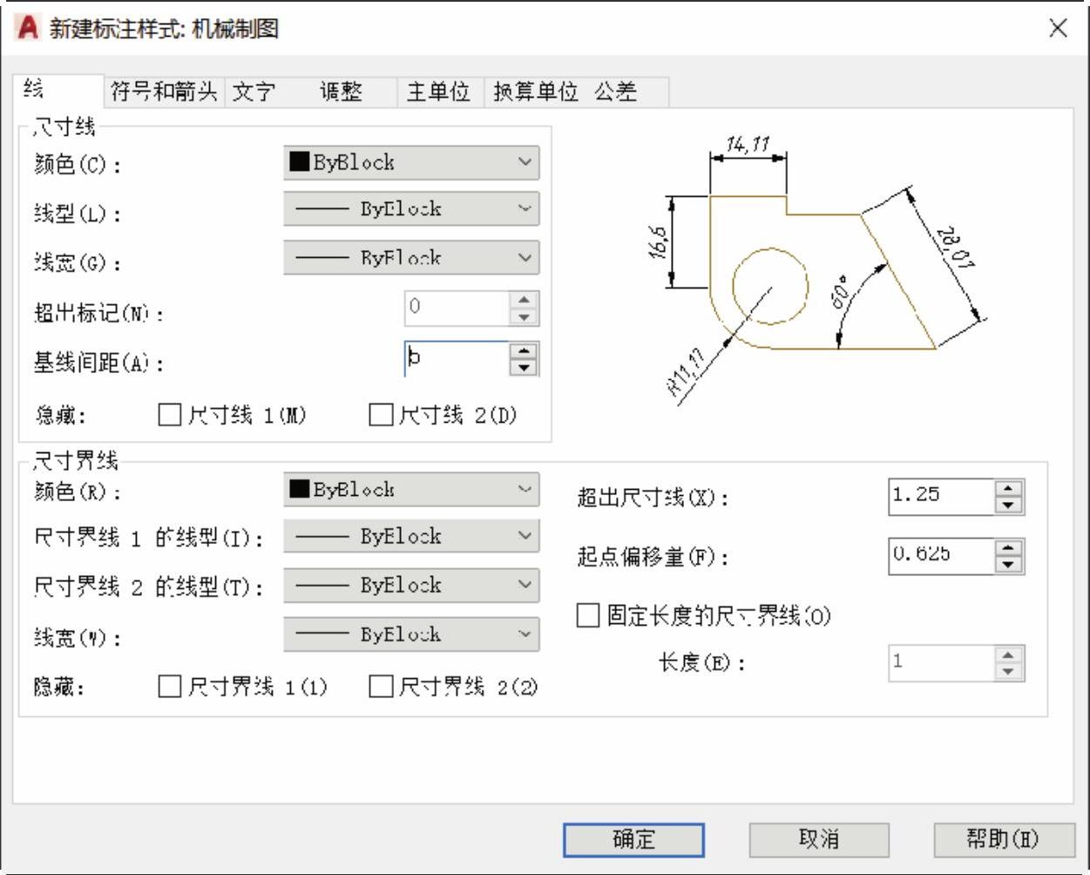Switch to the 主单位 tab
The image size is (1090, 875).
coord(439,92)
